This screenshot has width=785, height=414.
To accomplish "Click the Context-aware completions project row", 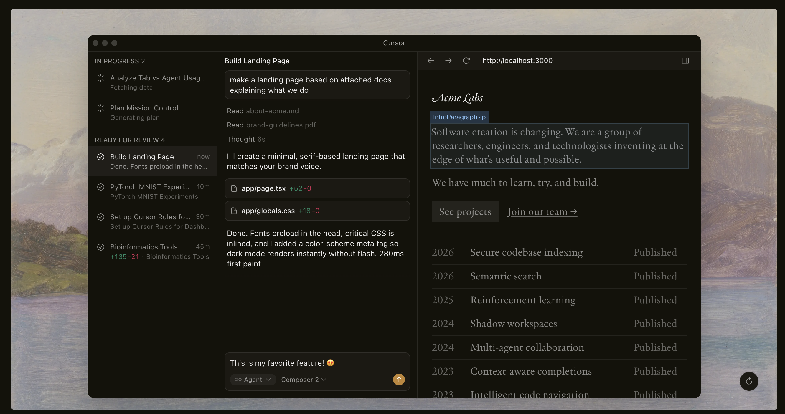I will coord(559,371).
